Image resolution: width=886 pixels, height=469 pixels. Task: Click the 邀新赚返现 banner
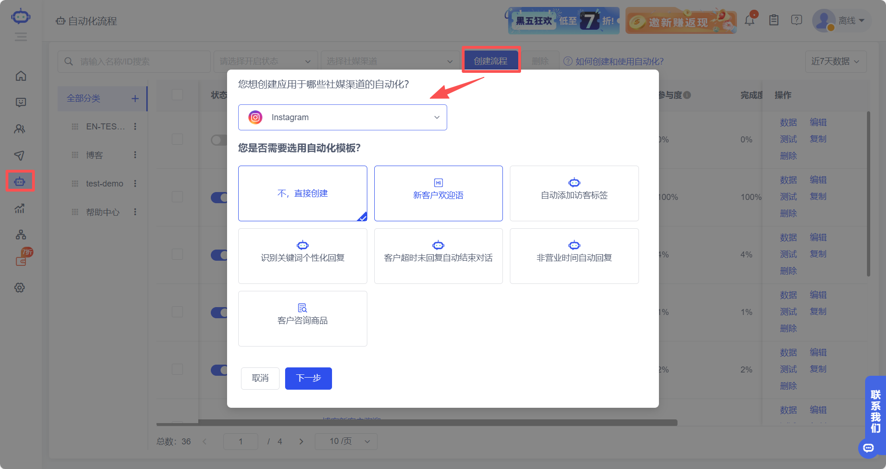681,20
